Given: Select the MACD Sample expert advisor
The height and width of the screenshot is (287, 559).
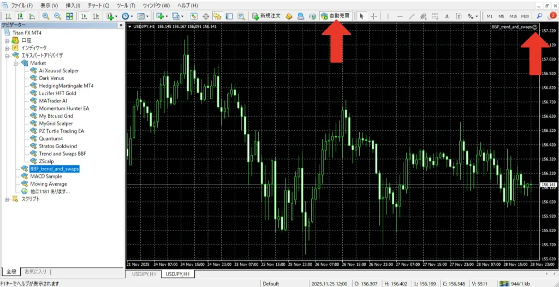Looking at the screenshot, I should tap(46, 176).
